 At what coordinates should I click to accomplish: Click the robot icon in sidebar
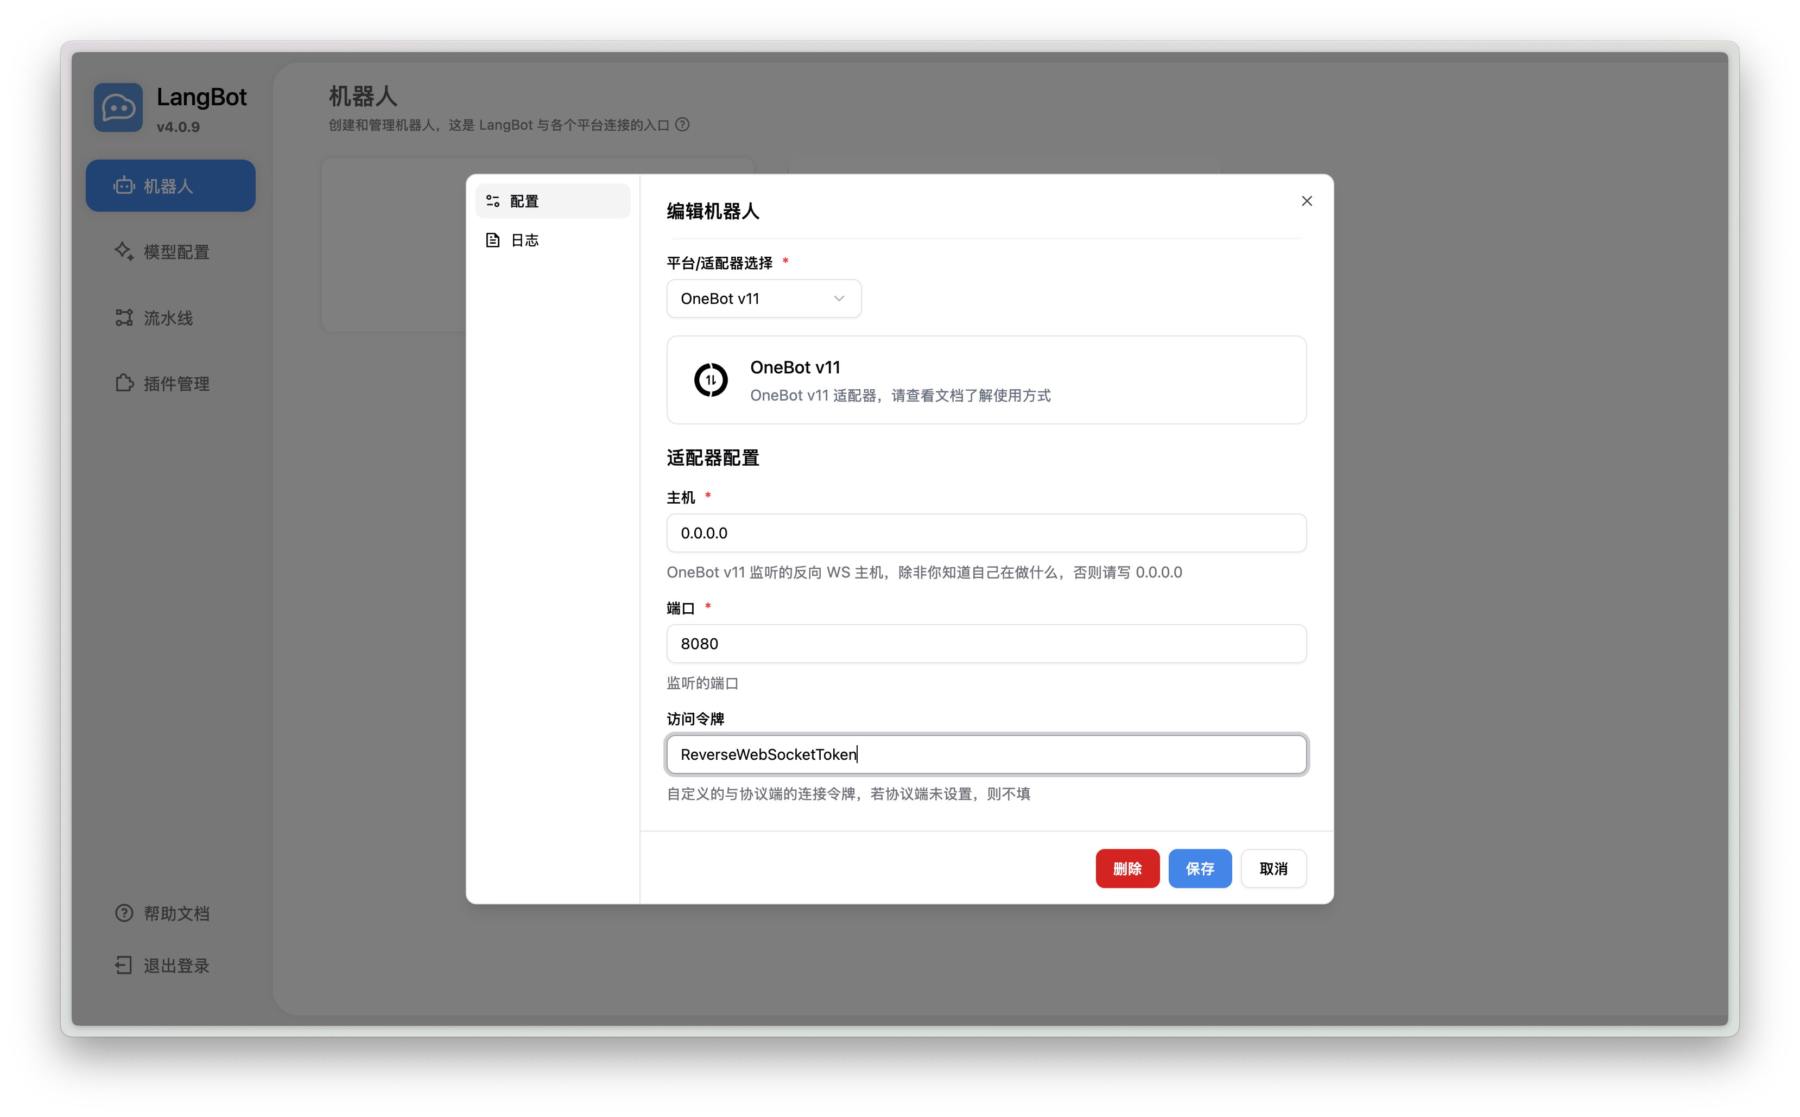tap(124, 186)
